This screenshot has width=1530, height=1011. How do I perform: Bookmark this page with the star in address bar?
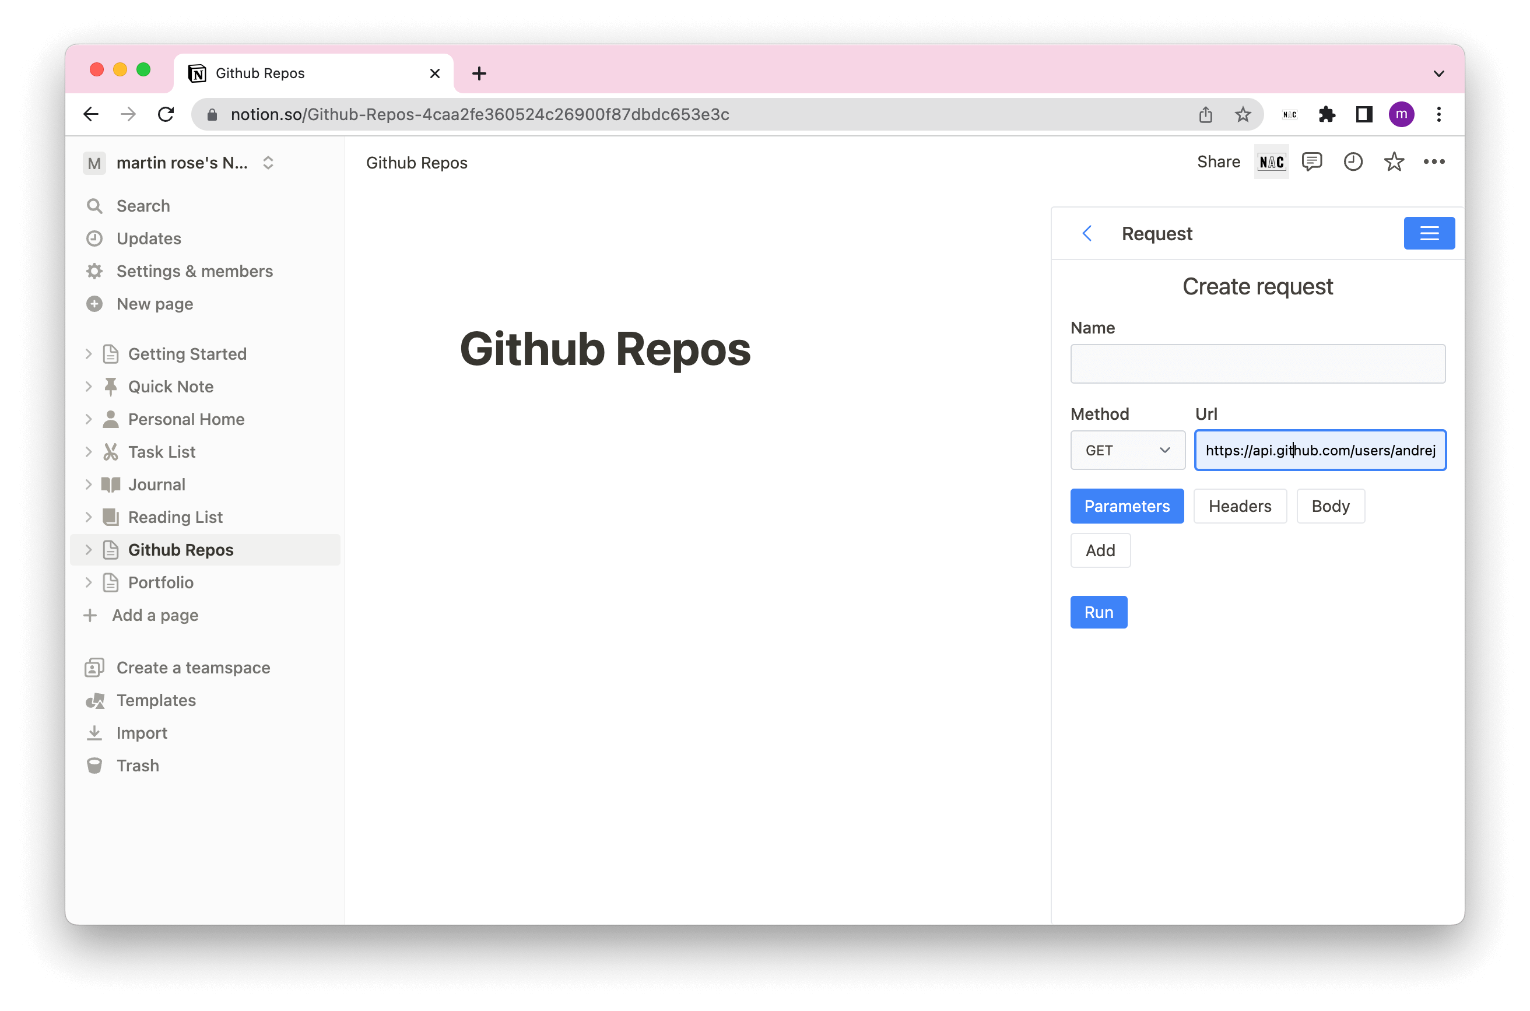(x=1243, y=114)
